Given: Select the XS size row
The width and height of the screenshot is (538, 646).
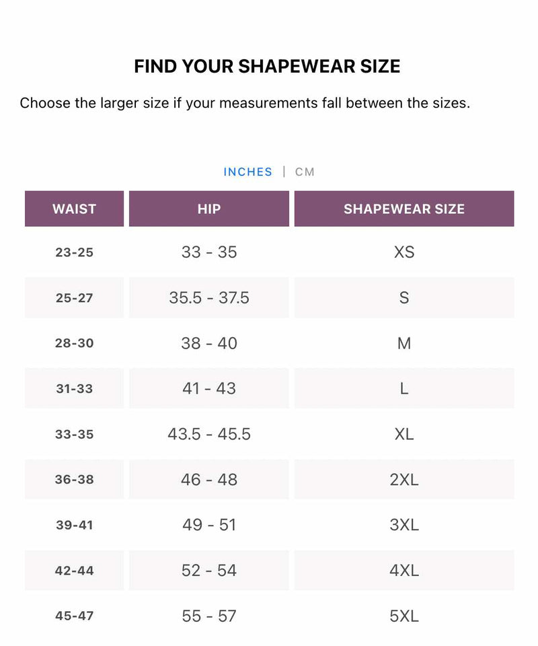Looking at the screenshot, I should [x=404, y=252].
